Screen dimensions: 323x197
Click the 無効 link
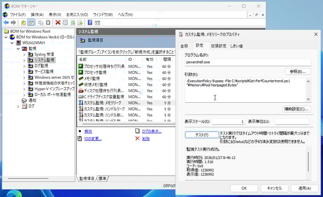(x=88, y=131)
